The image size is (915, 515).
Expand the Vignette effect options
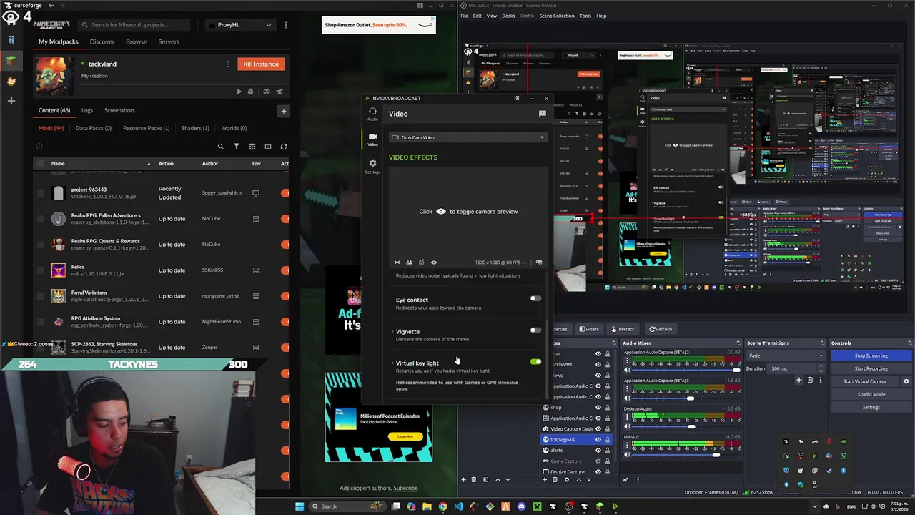click(392, 332)
